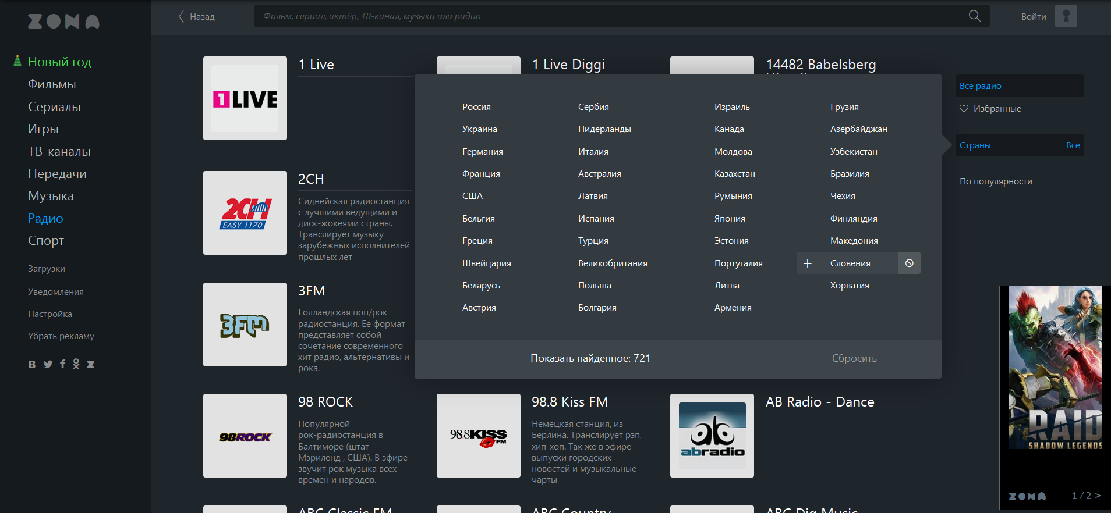Screen dimensions: 1111x513
Task: Select Армения in country list
Action: 733,308
